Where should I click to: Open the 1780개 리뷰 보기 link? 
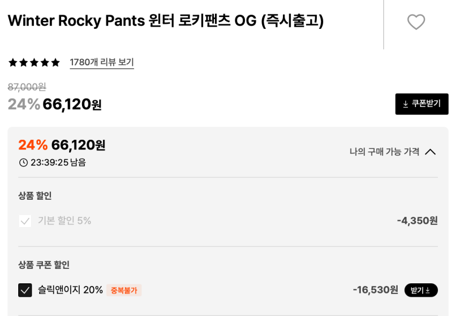pos(102,63)
